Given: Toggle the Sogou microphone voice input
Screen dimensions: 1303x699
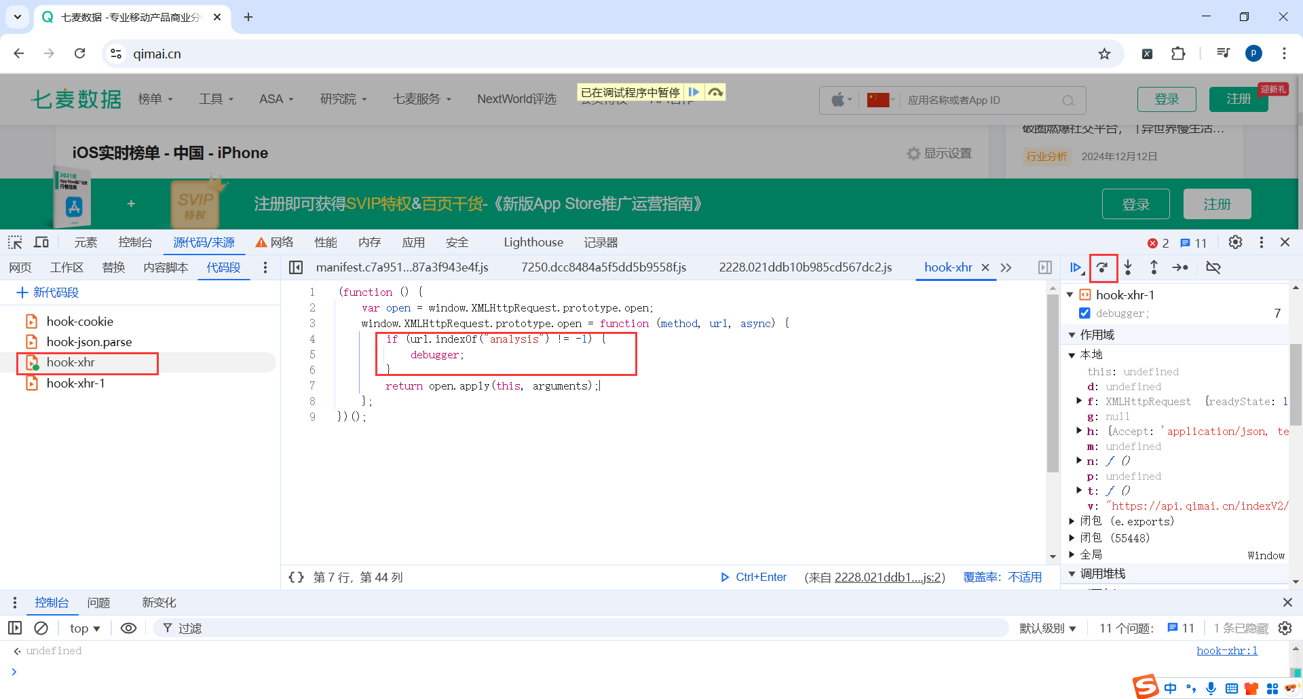Looking at the screenshot, I should pos(1211,688).
